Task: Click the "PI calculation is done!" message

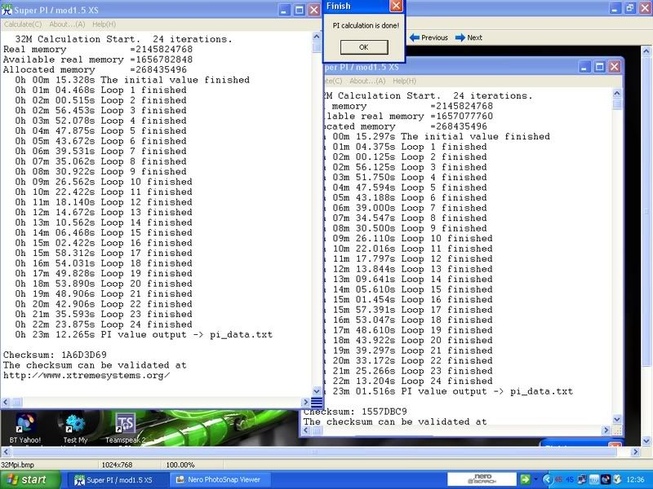Action: pos(366,25)
